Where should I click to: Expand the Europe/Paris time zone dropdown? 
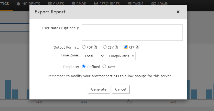coord(120,56)
